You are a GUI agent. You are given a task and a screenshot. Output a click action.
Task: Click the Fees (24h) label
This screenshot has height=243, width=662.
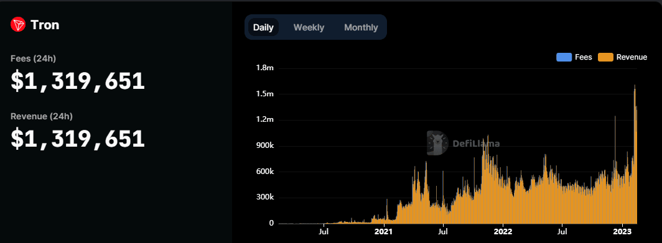[x=33, y=58]
